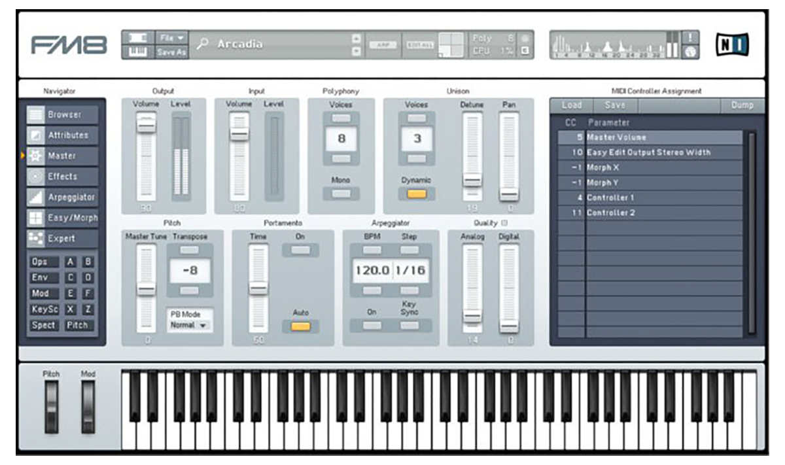Select the Attributes view
785x465 pixels.
[63, 135]
